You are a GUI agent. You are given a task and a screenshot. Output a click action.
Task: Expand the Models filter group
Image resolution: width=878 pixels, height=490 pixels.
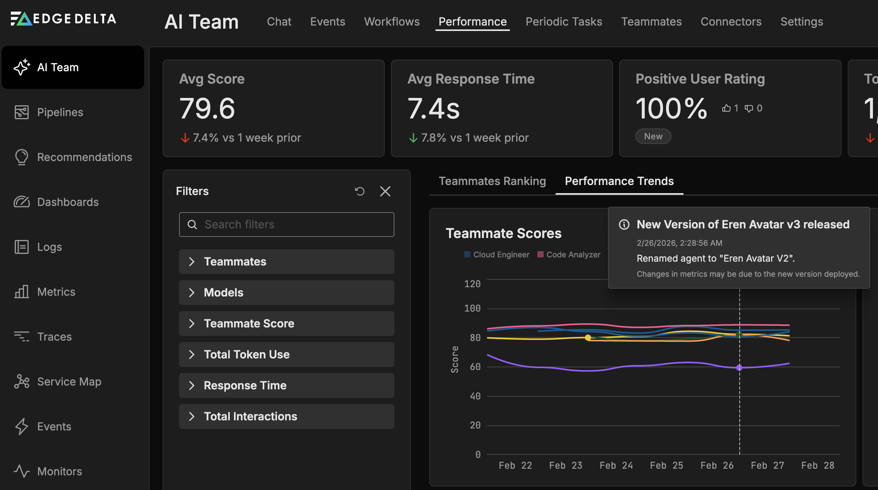286,293
